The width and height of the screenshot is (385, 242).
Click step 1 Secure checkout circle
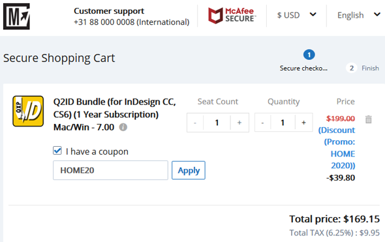309,55
